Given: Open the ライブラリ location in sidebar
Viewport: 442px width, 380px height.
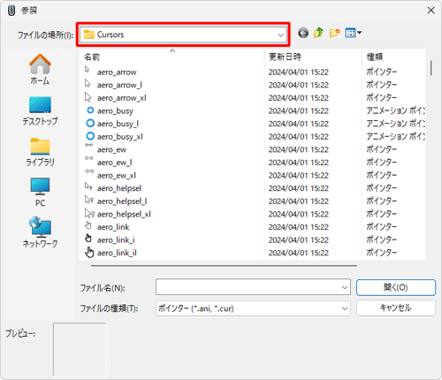Looking at the screenshot, I should (x=40, y=152).
